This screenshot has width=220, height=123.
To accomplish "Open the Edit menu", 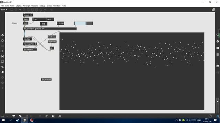I will pos(7,6).
